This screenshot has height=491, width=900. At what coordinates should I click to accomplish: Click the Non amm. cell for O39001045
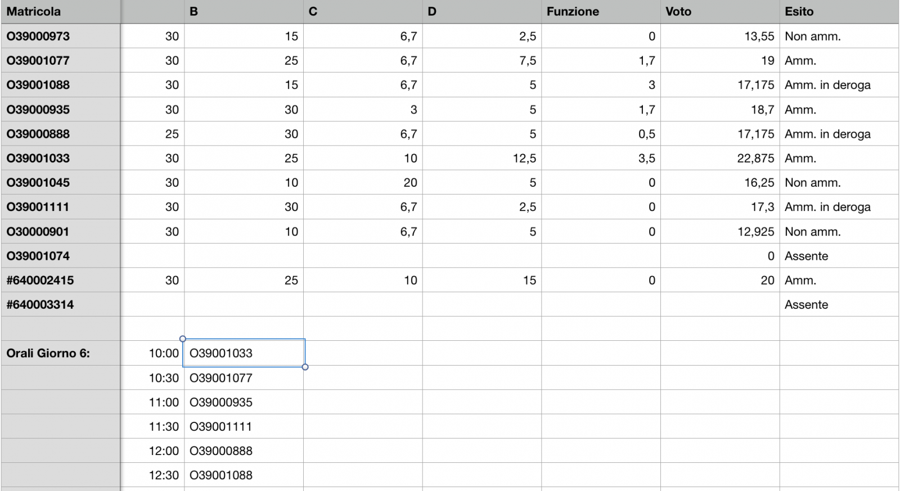[x=838, y=183]
